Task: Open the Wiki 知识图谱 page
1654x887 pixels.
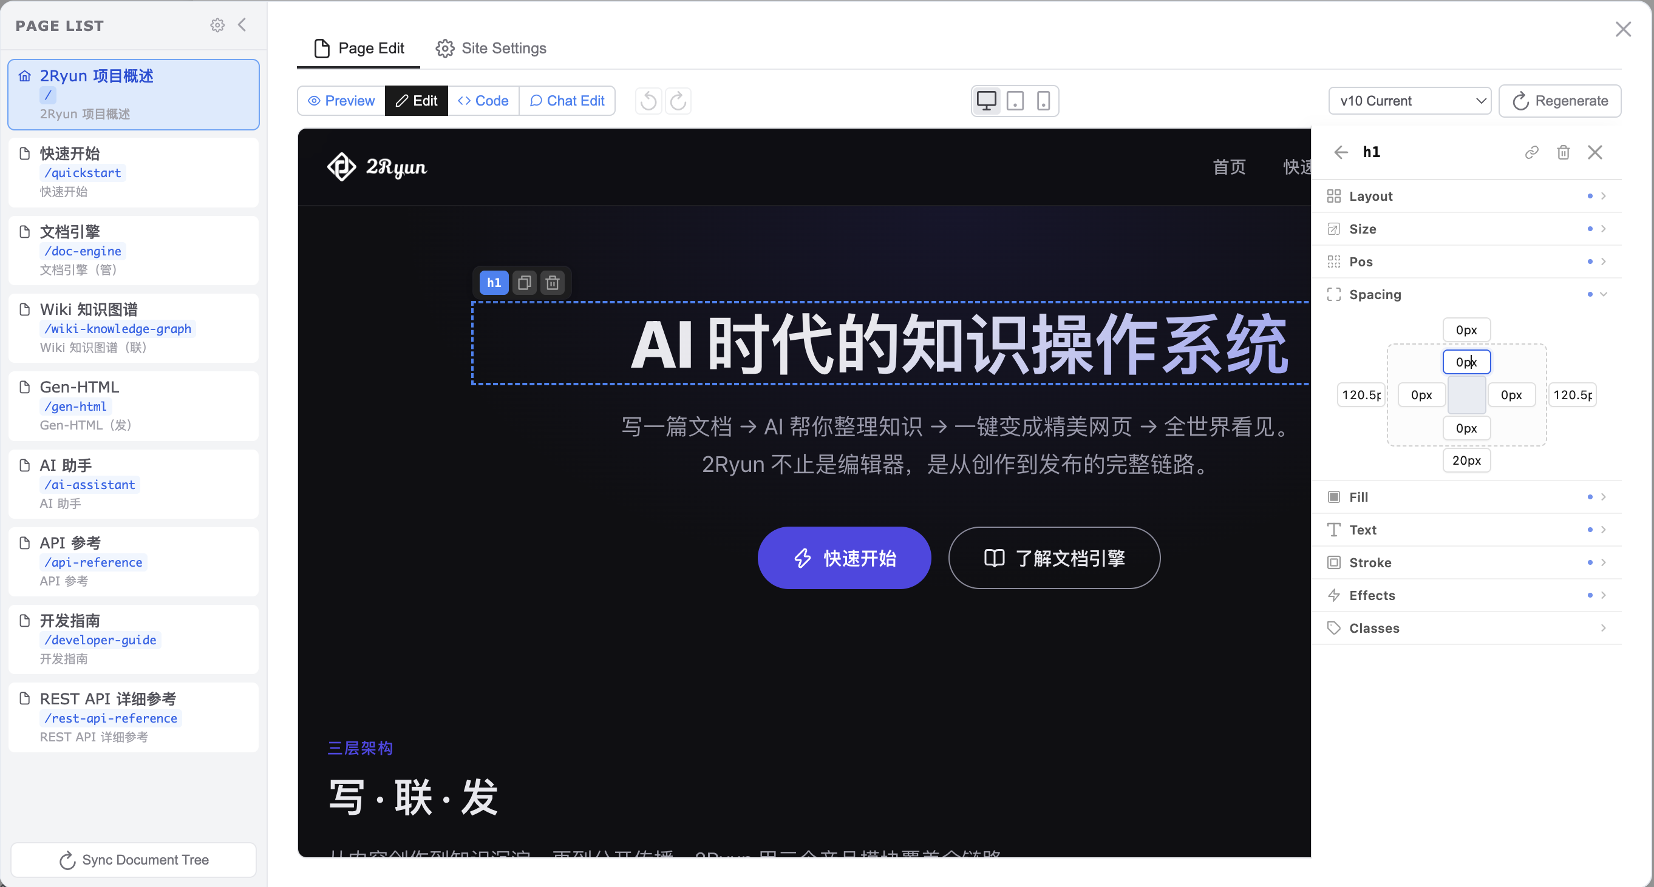Action: pyautogui.click(x=134, y=328)
